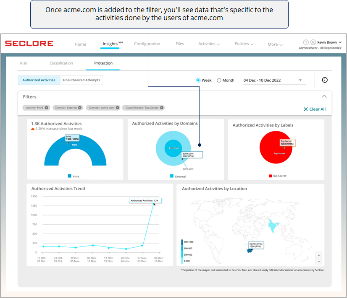
Task: Go to the Home page
Action: click(80, 44)
